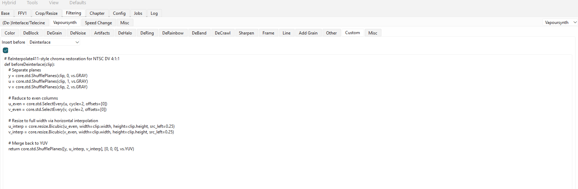Switch to the Jobs tab
Viewport: 578px width, 189px height.
coord(138,13)
